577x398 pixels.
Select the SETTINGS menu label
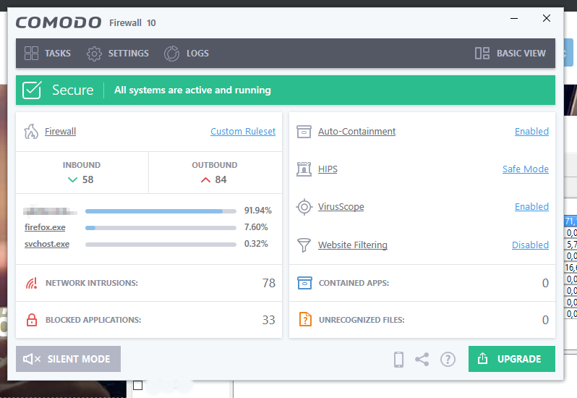(x=129, y=54)
